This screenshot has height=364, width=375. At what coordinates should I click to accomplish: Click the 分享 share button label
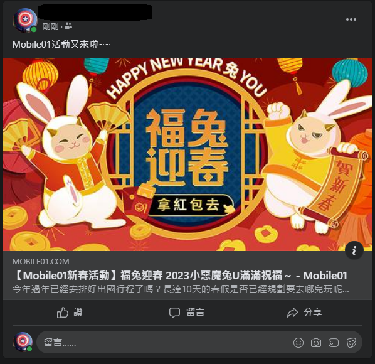point(312,313)
